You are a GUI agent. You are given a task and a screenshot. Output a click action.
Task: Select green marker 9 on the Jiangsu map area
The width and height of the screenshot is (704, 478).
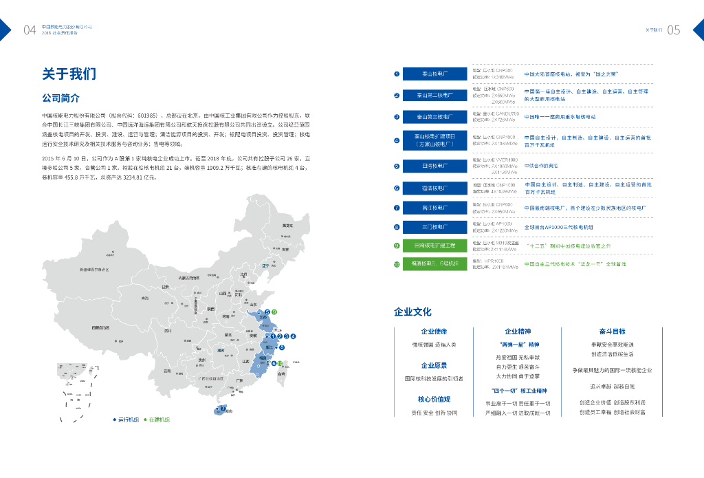click(274, 312)
